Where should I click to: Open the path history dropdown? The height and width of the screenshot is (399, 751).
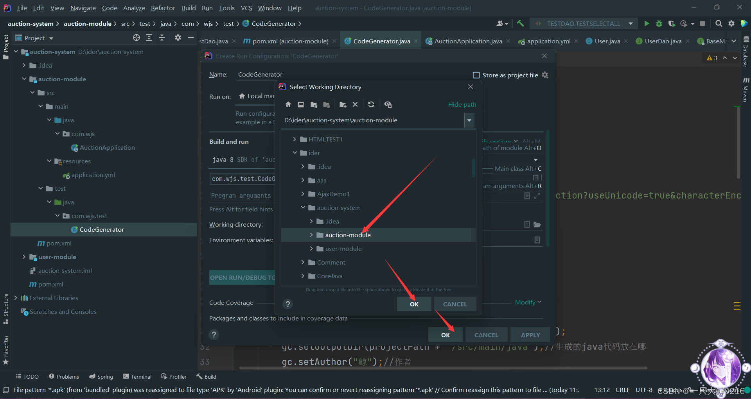(x=469, y=120)
